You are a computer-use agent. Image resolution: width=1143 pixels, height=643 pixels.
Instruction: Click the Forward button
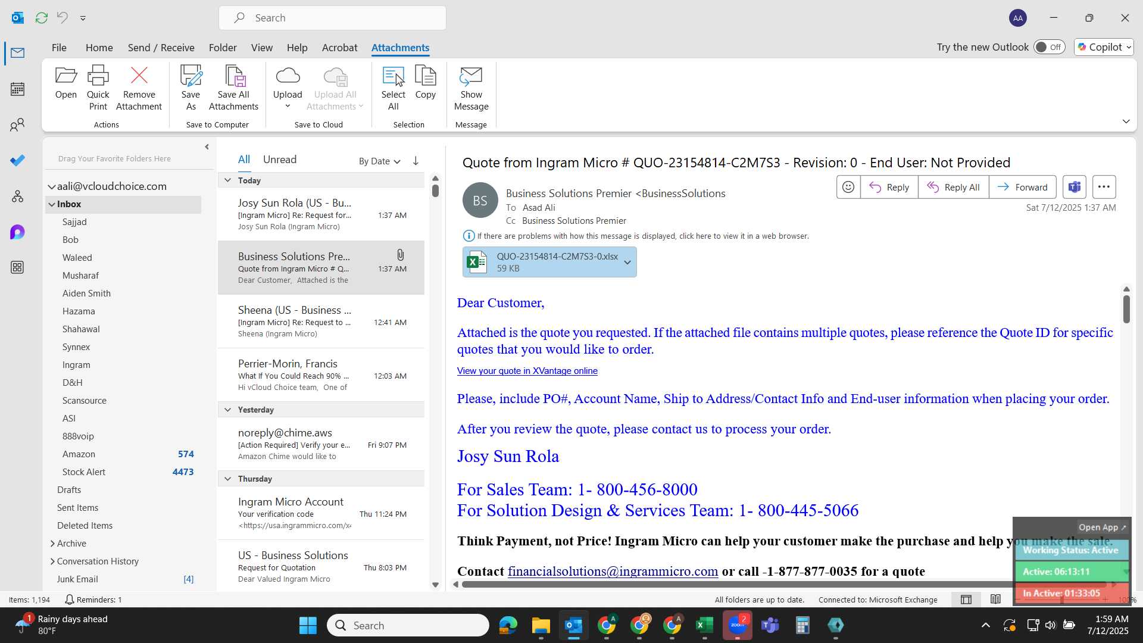click(1022, 187)
